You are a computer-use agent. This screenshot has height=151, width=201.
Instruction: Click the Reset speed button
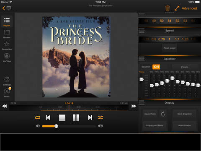[x=170, y=48]
